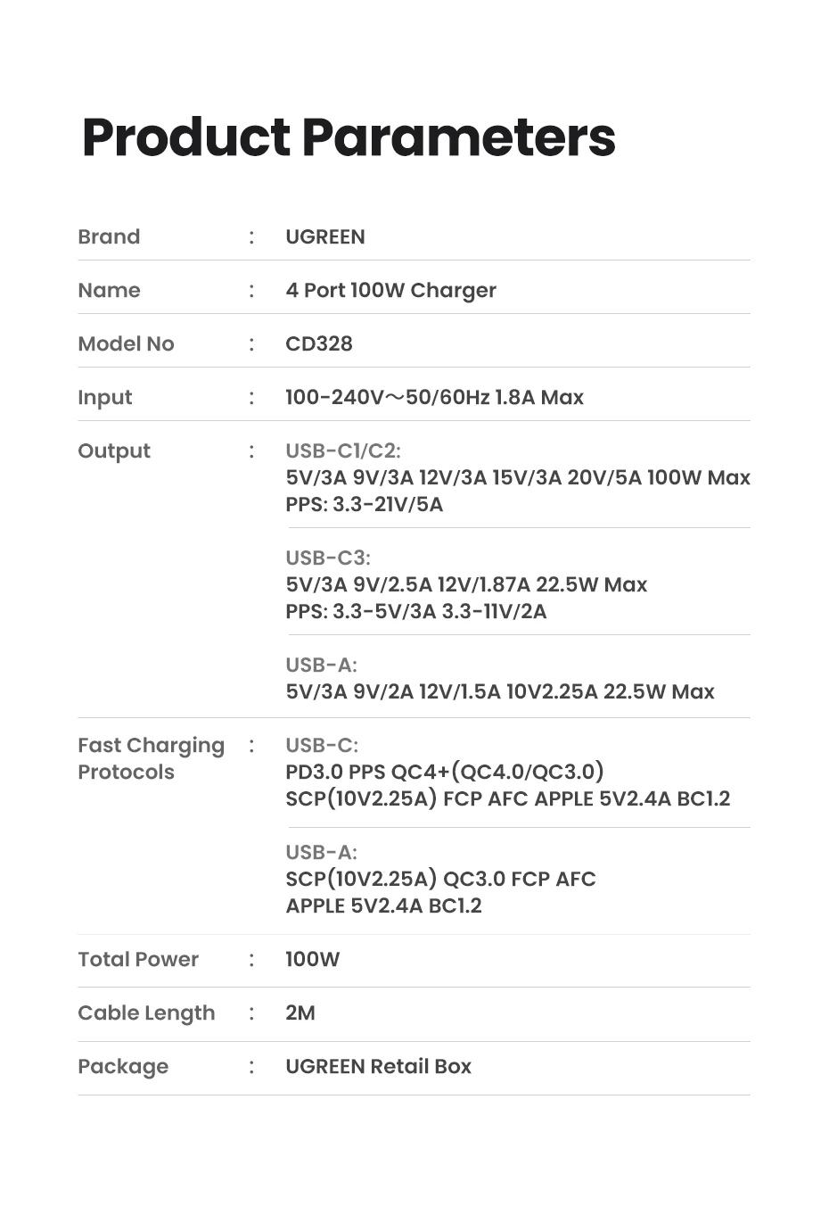This screenshot has width=829, height=1207.
Task: Select the USB-C3 output subheading
Action: 328,558
